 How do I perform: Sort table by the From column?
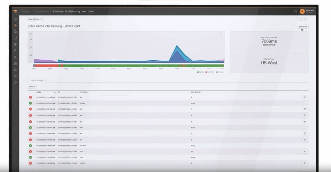(39, 92)
